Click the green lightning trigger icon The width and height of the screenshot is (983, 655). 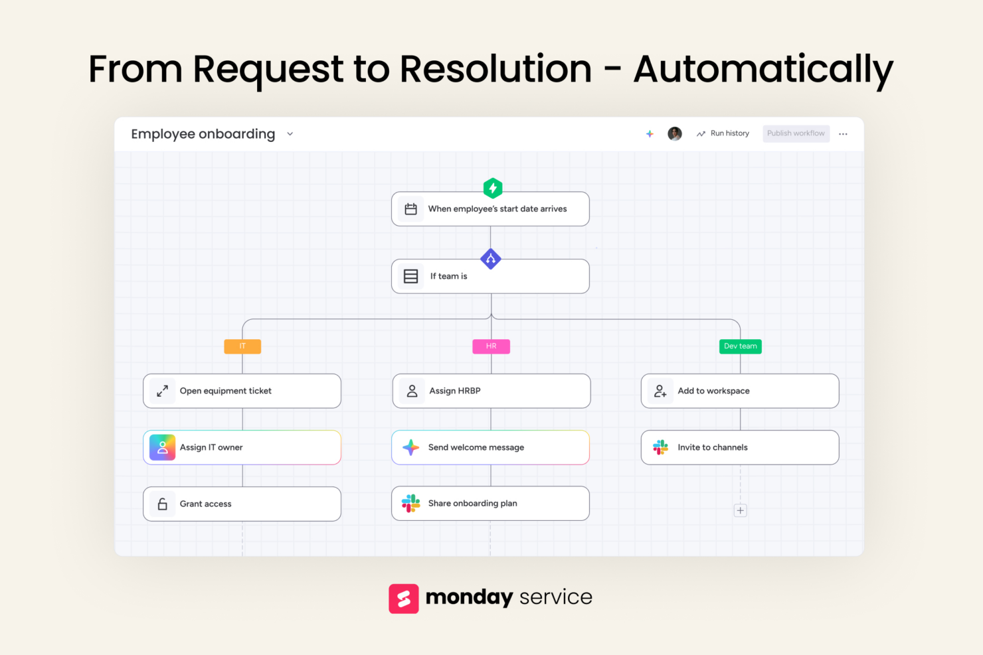(492, 188)
